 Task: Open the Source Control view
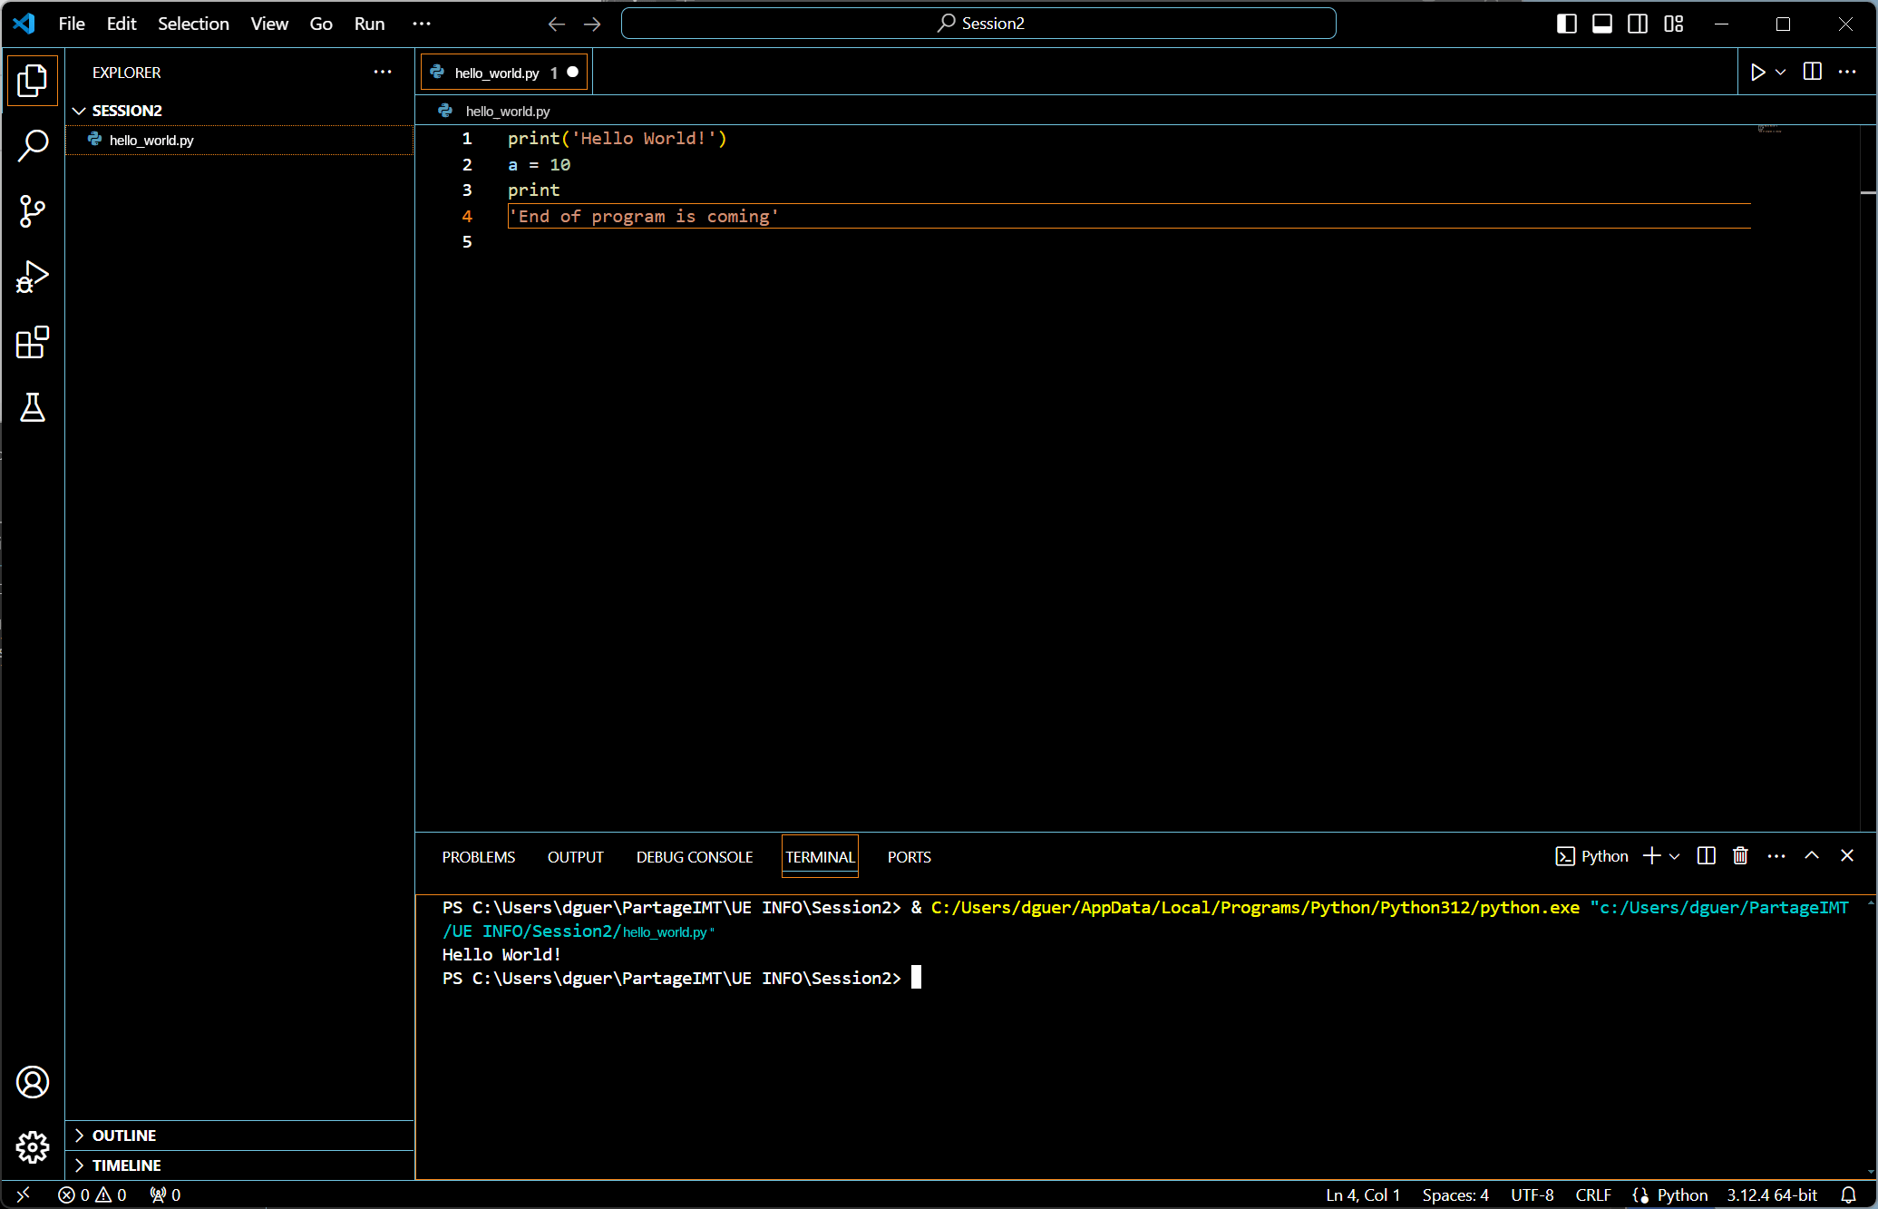[x=33, y=211]
